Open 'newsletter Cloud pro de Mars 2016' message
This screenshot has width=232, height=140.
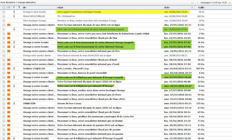click(91, 99)
